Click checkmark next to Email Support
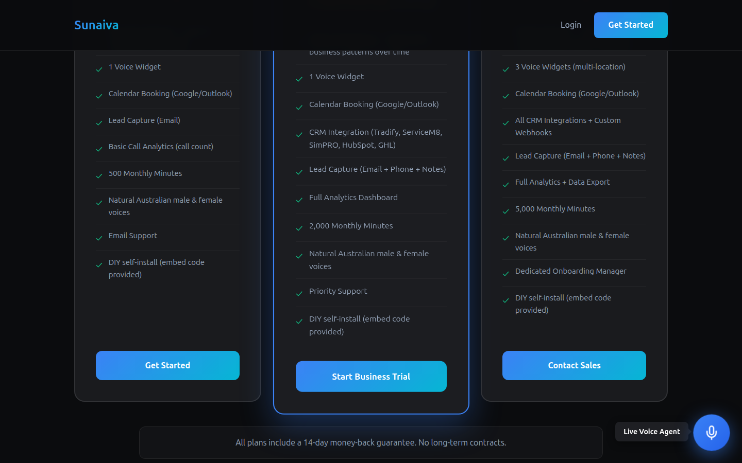742x463 pixels. [x=99, y=238]
